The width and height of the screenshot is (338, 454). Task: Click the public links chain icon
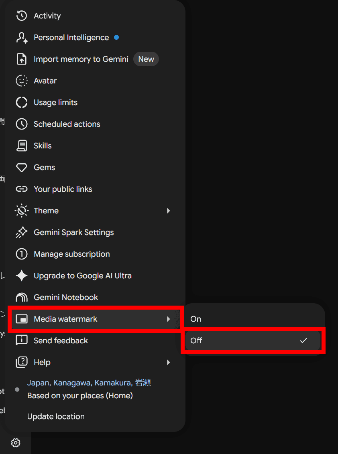pyautogui.click(x=22, y=189)
